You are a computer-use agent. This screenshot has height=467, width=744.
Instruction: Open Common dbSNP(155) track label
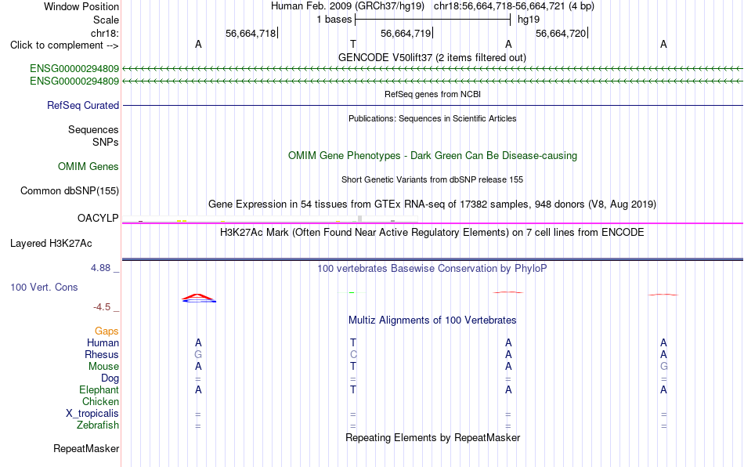69,190
